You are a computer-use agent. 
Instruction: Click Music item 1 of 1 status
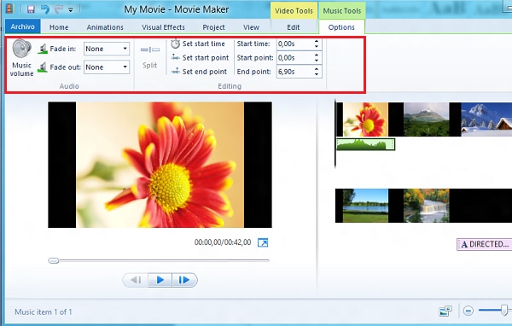(x=44, y=312)
